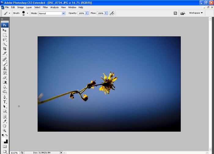Image resolution: width=214 pixels, height=154 pixels.
Task: Select the Zoom tool
Action: (x=5, y=130)
